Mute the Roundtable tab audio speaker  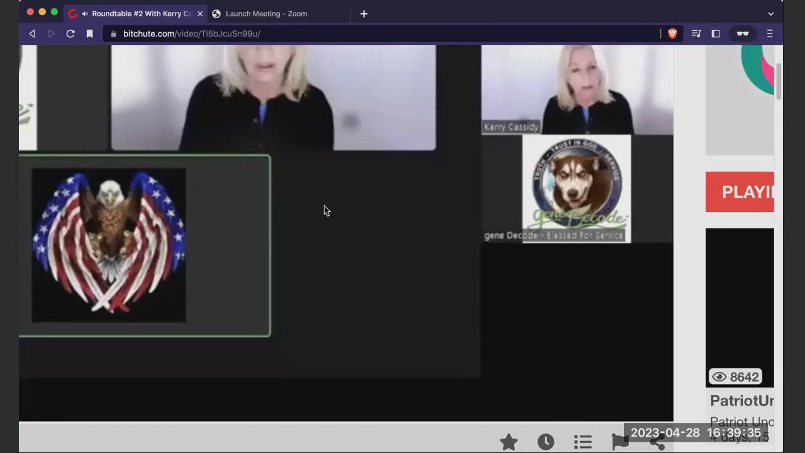point(85,14)
